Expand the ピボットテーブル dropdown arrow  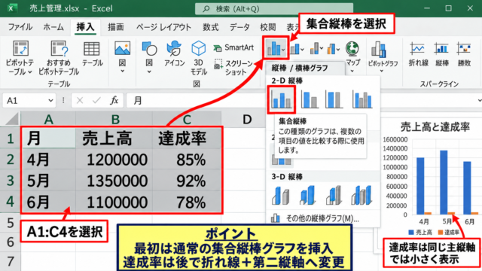coord(30,72)
